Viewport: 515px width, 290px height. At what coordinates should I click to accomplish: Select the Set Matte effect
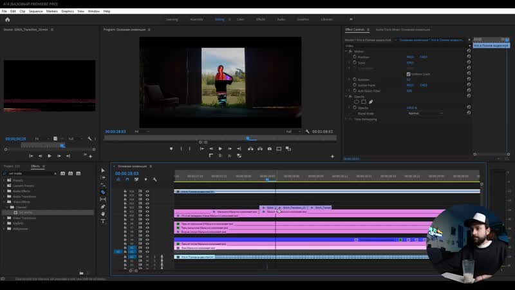pos(25,213)
